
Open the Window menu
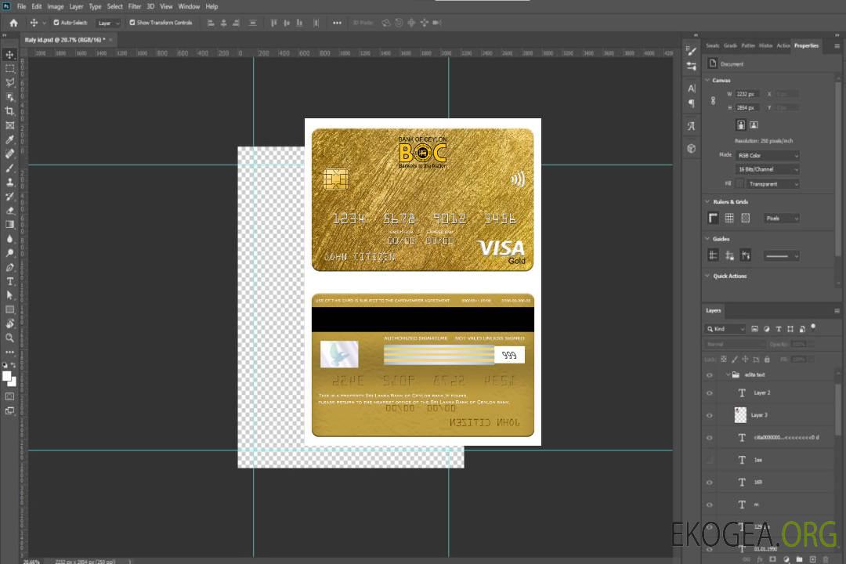pyautogui.click(x=189, y=6)
